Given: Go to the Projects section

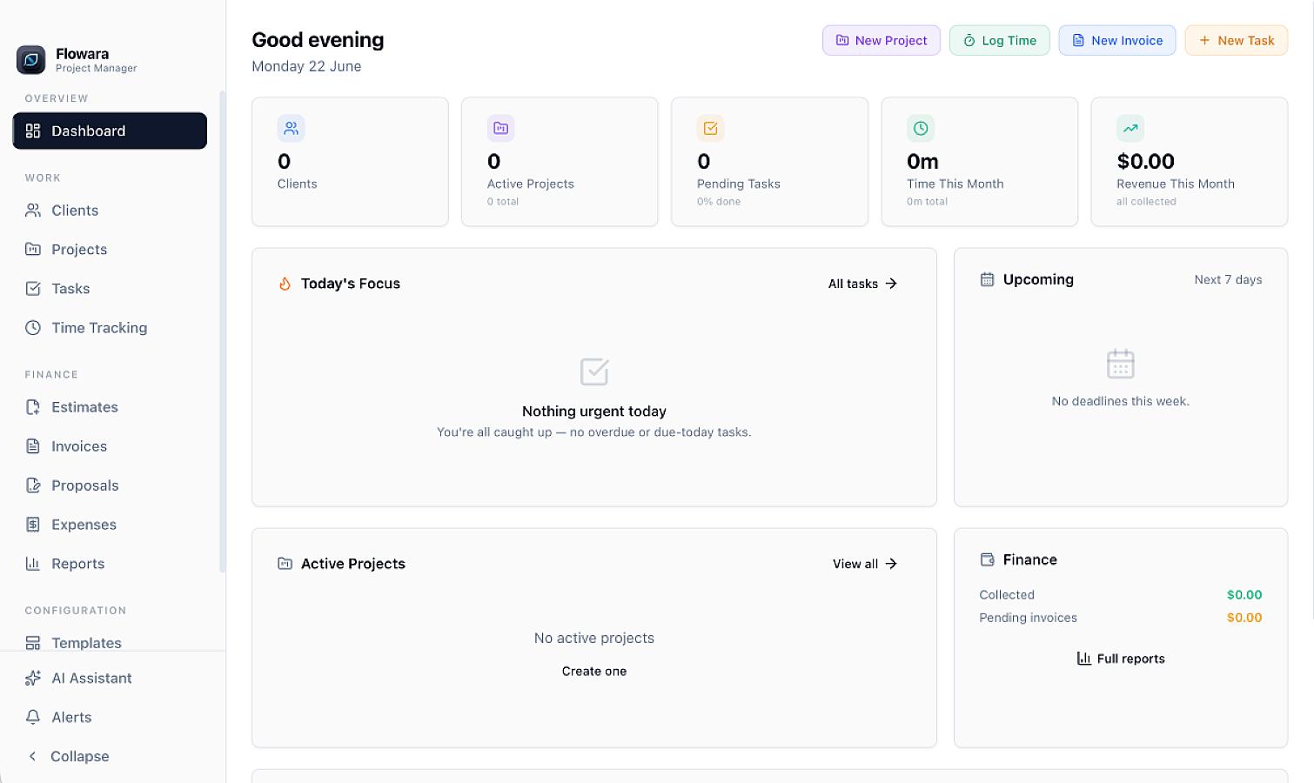Looking at the screenshot, I should pyautogui.click(x=110, y=250).
